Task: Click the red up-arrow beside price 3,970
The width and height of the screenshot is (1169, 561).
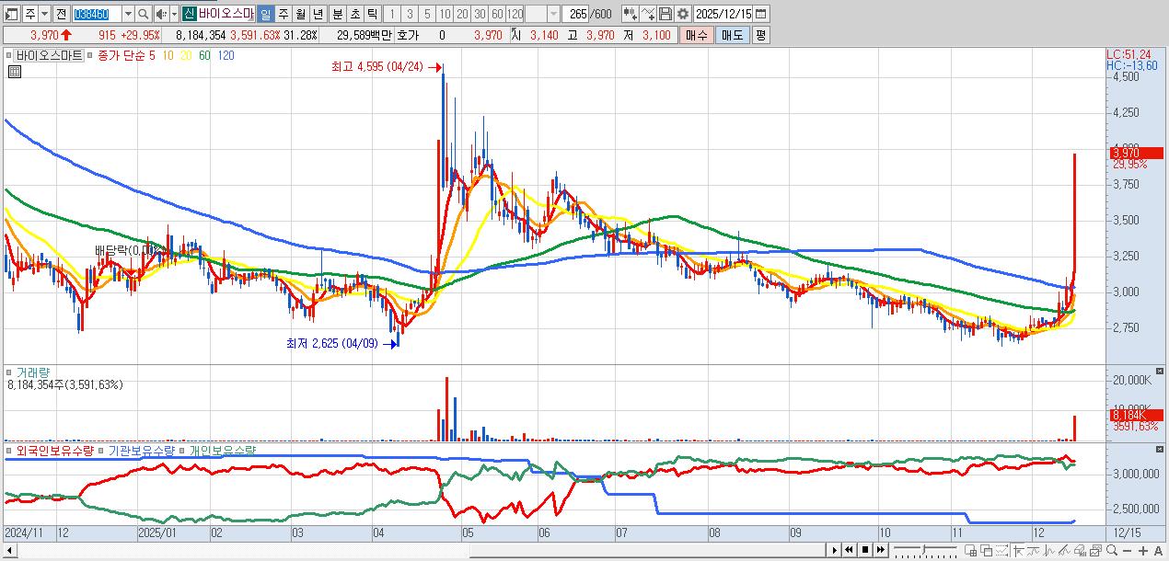Action: click(65, 35)
